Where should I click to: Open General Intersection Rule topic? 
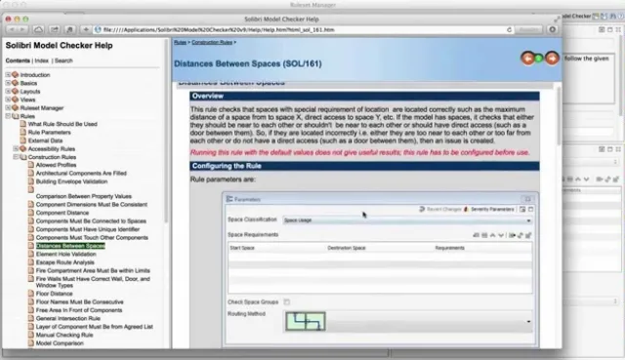tap(68, 319)
